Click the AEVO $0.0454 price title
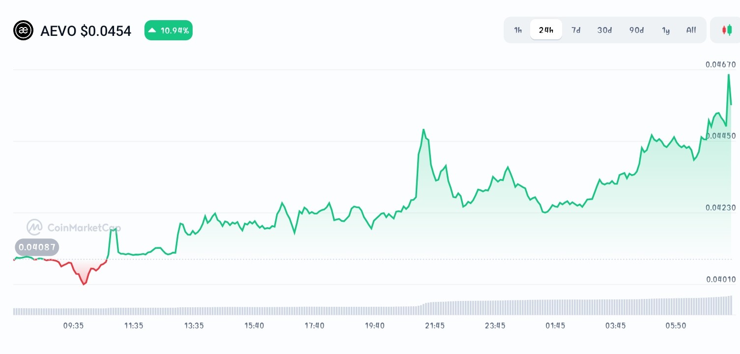This screenshot has height=354, width=740. click(86, 30)
